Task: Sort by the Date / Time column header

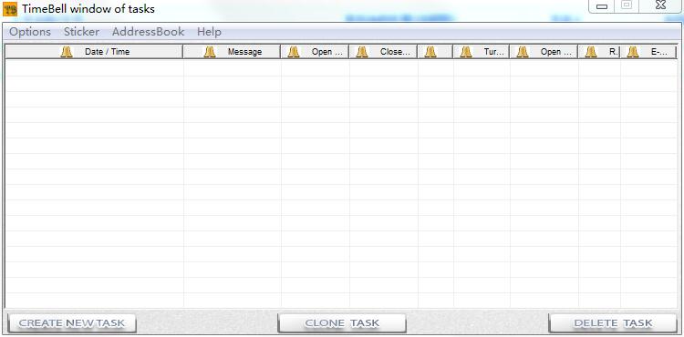Action: [94, 52]
